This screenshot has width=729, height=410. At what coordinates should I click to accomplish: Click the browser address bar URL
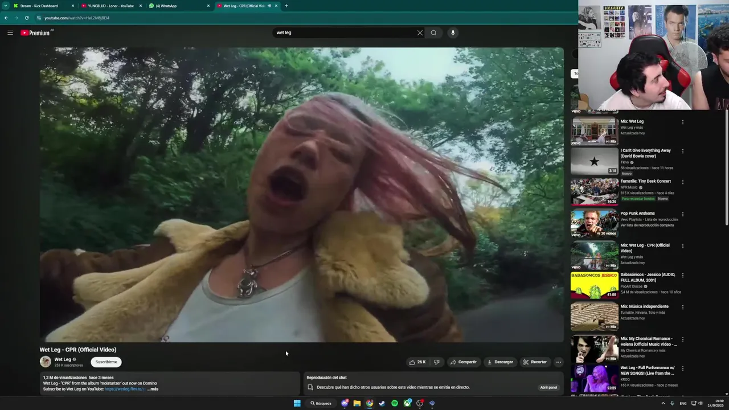coord(77,18)
